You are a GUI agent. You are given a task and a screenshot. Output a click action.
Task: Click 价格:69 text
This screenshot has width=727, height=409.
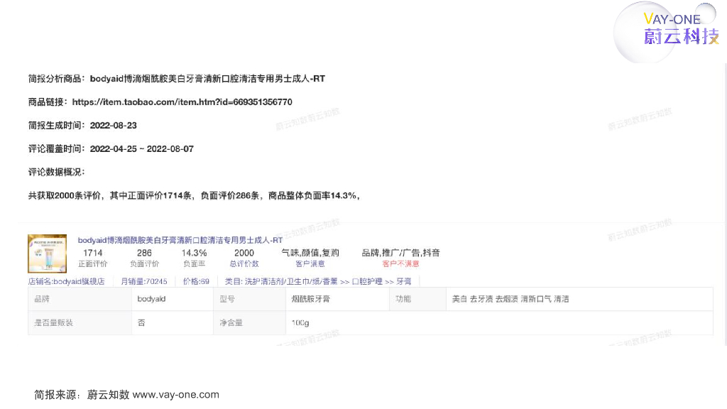(196, 281)
